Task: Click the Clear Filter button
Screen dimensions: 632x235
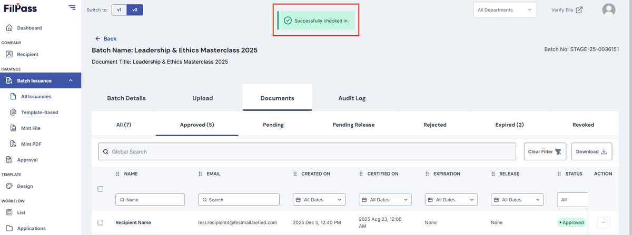Action: point(545,151)
